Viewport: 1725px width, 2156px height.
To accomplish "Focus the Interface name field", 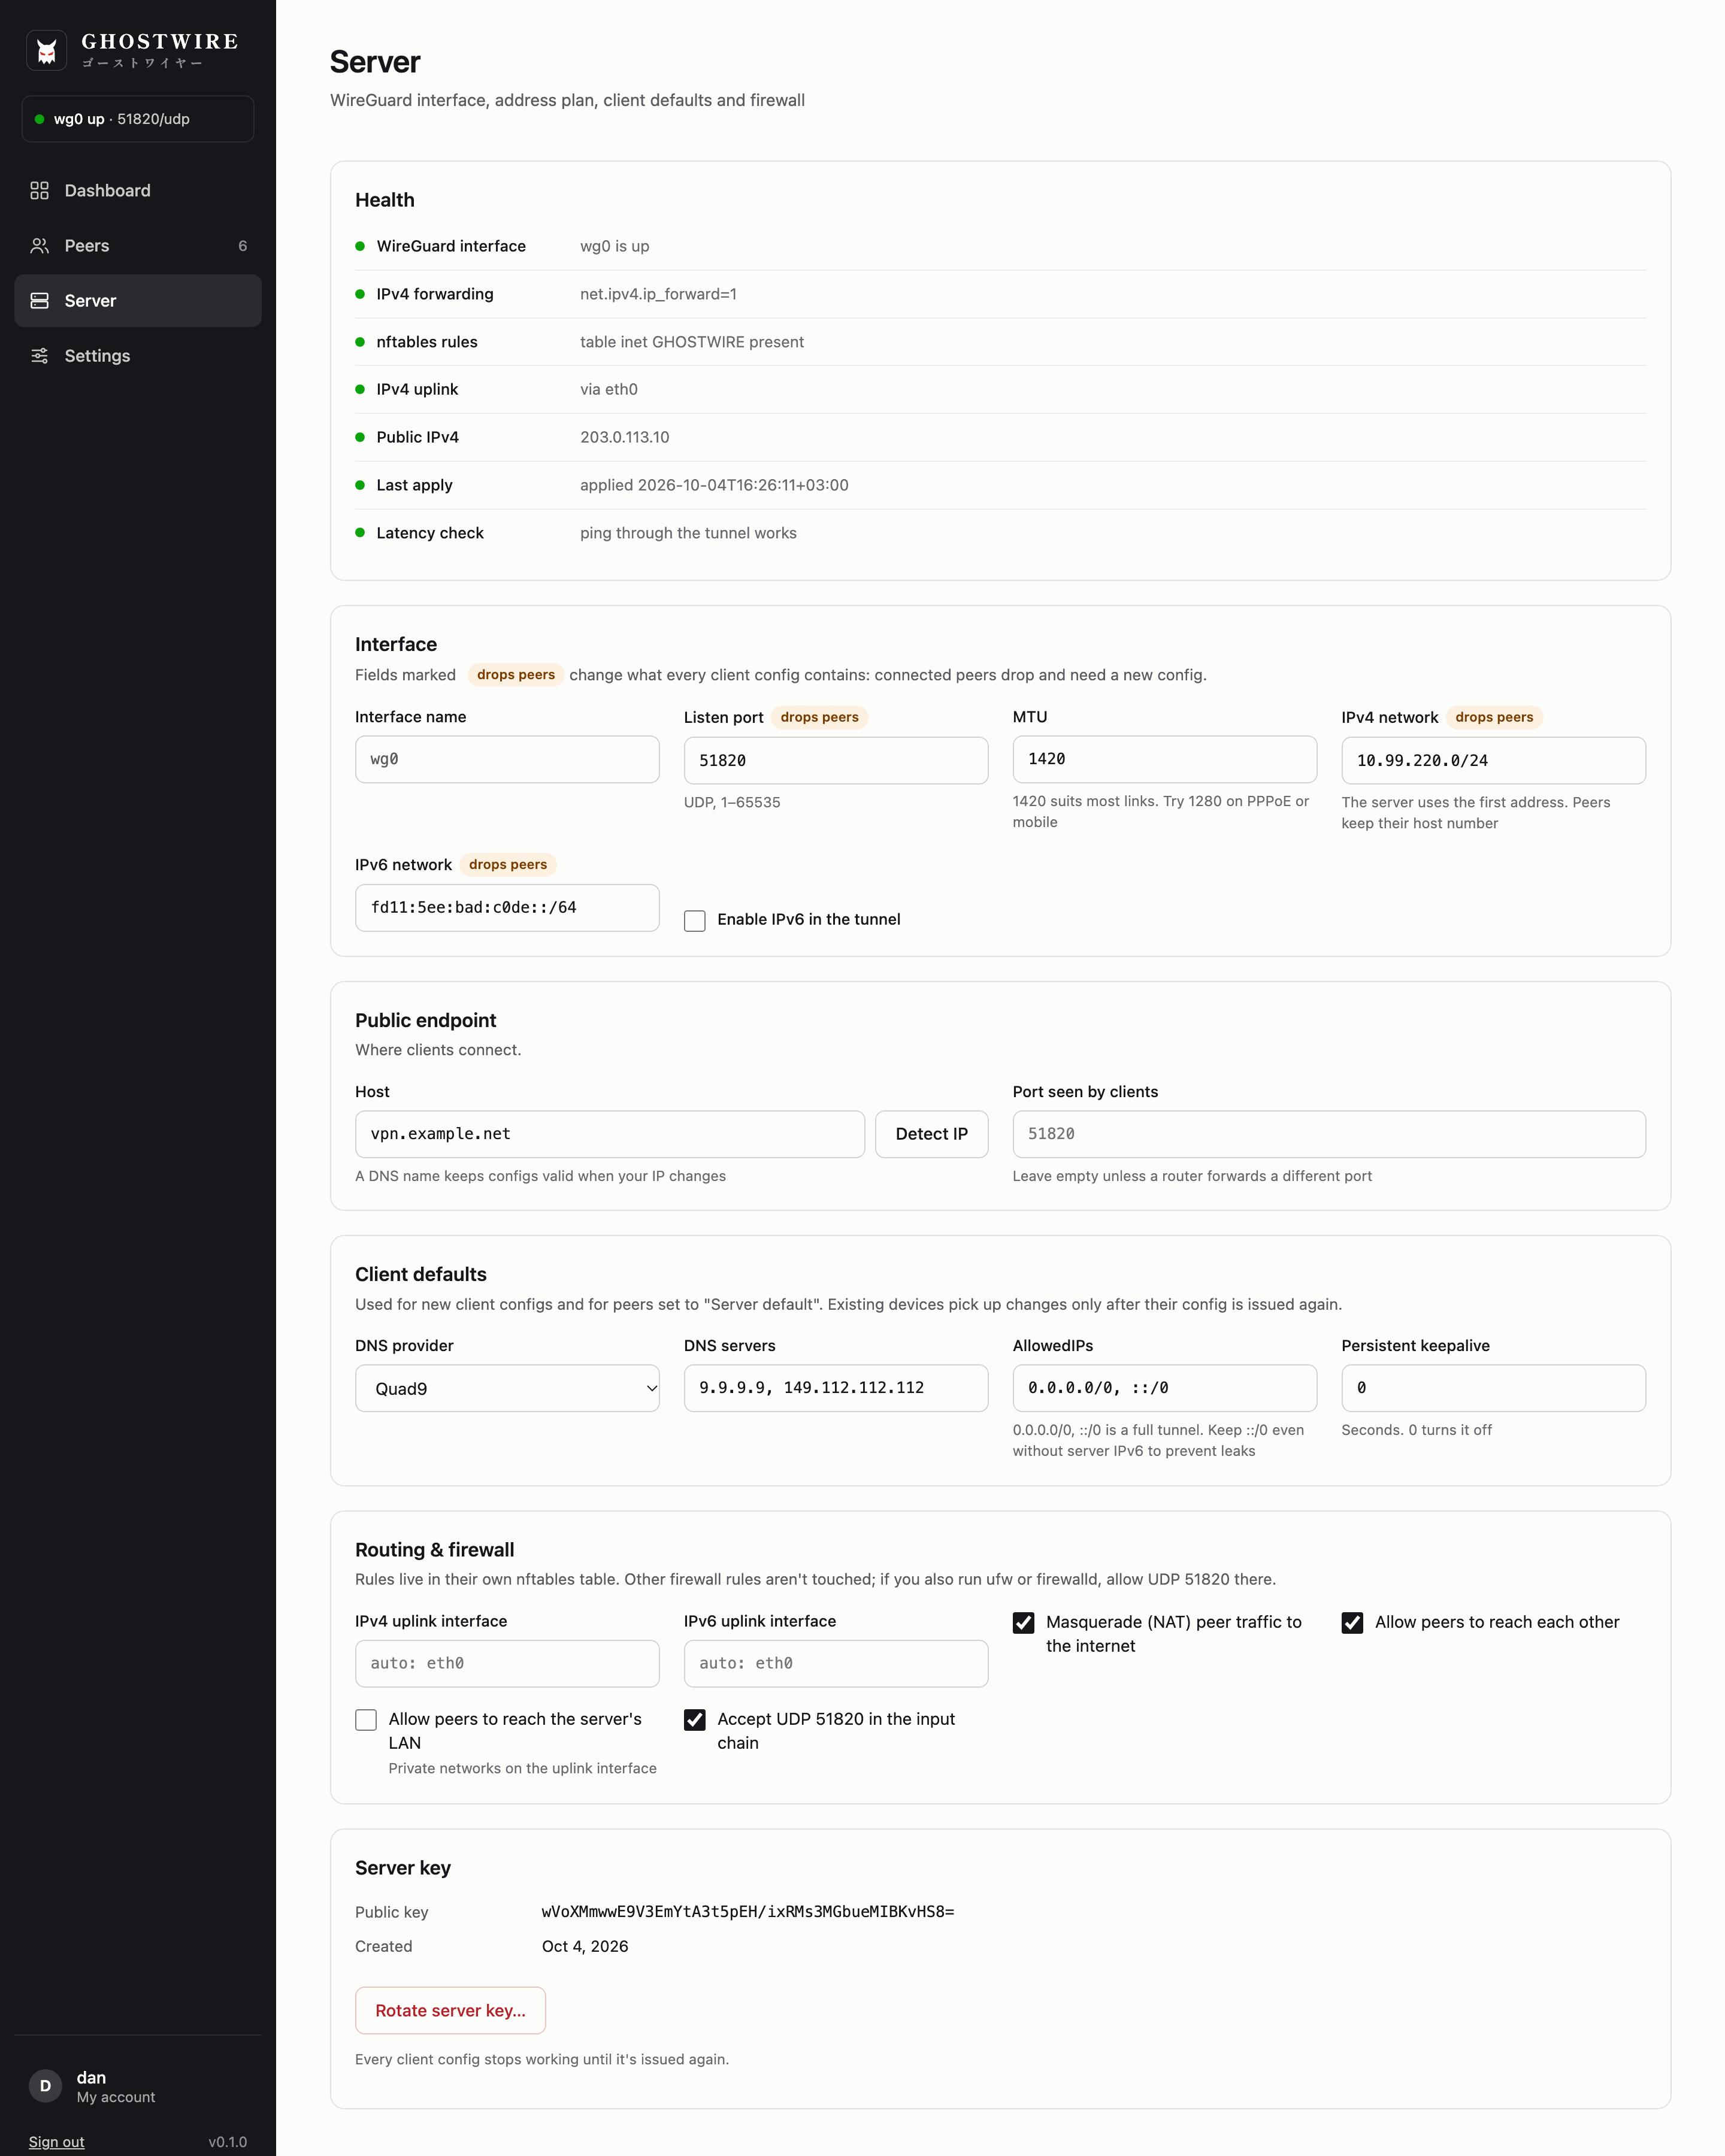I will pos(507,759).
